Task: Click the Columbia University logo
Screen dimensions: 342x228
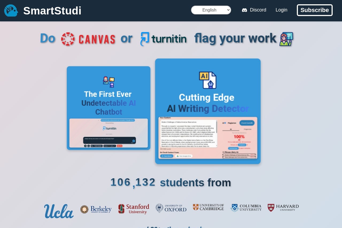Action: pyautogui.click(x=246, y=208)
